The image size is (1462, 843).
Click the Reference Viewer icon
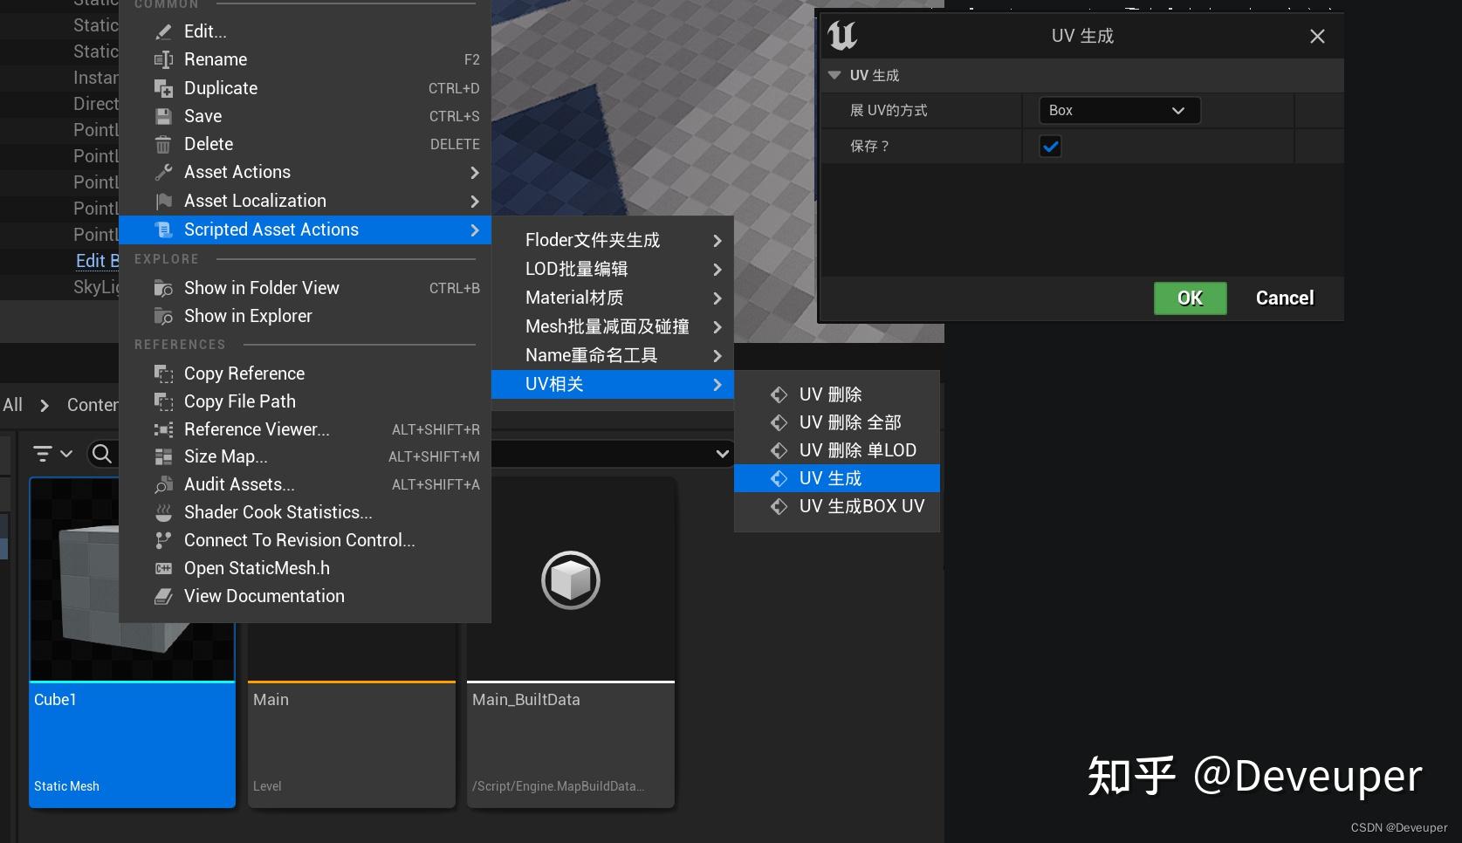click(x=163, y=428)
